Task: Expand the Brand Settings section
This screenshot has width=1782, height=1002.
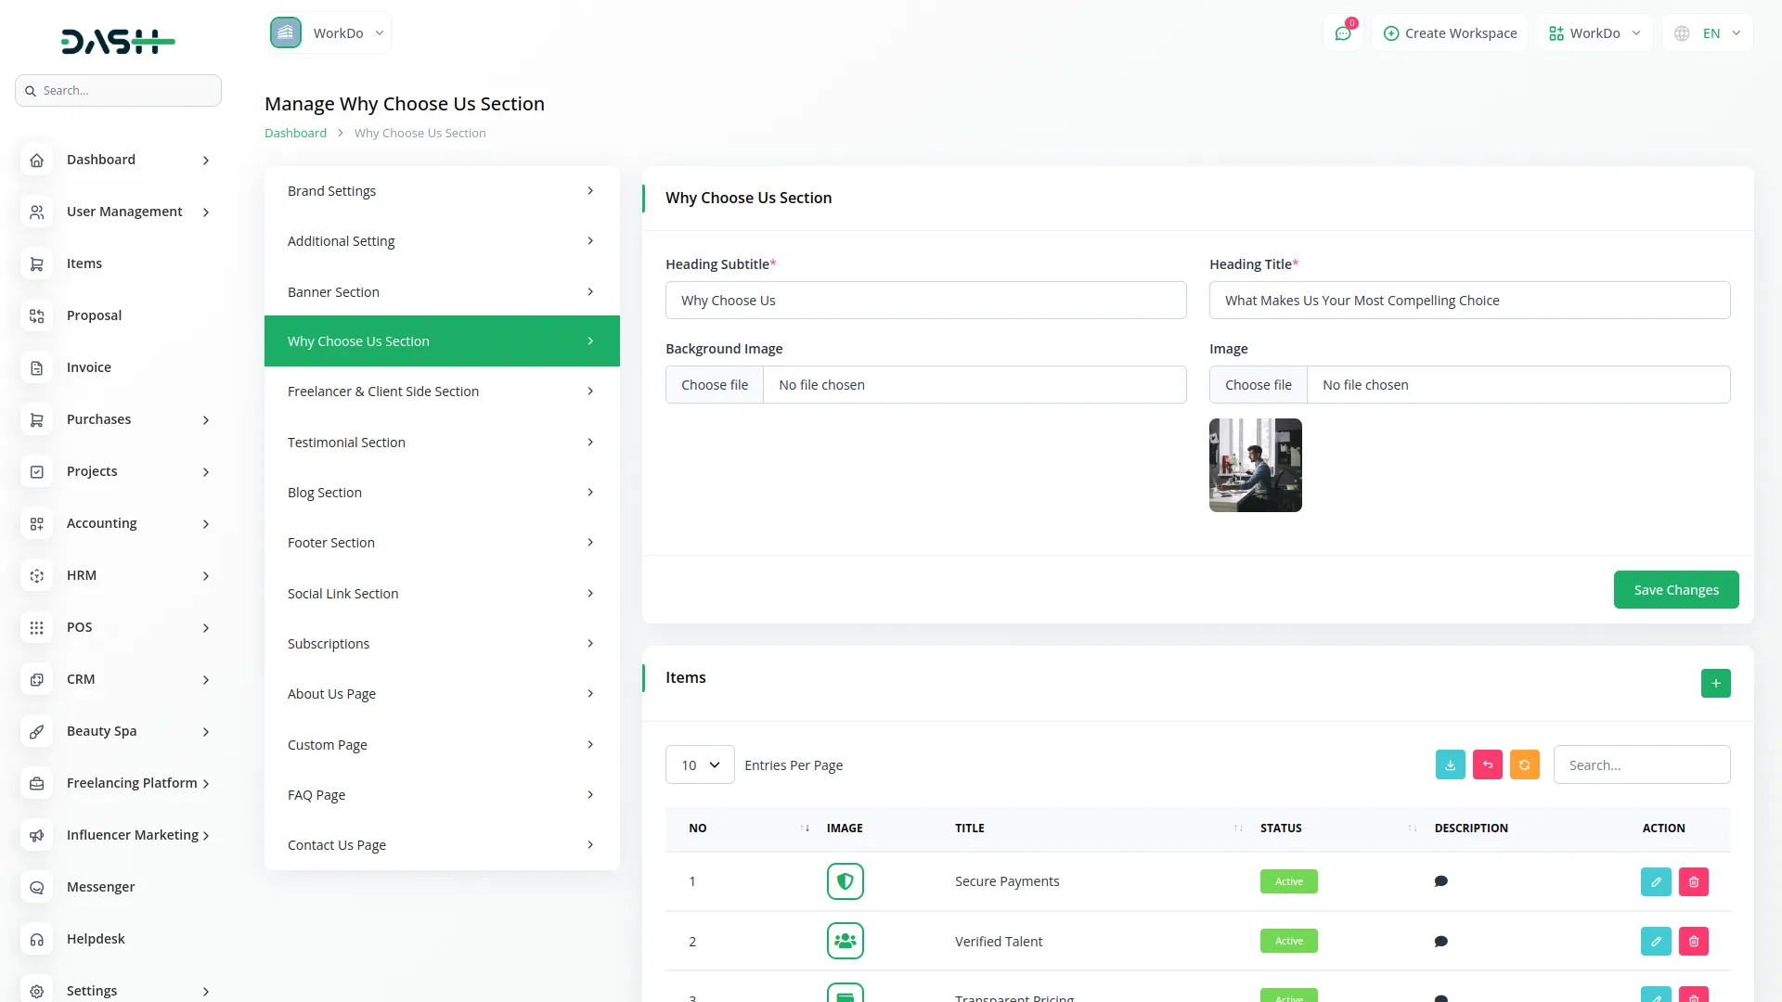Action: point(442,190)
